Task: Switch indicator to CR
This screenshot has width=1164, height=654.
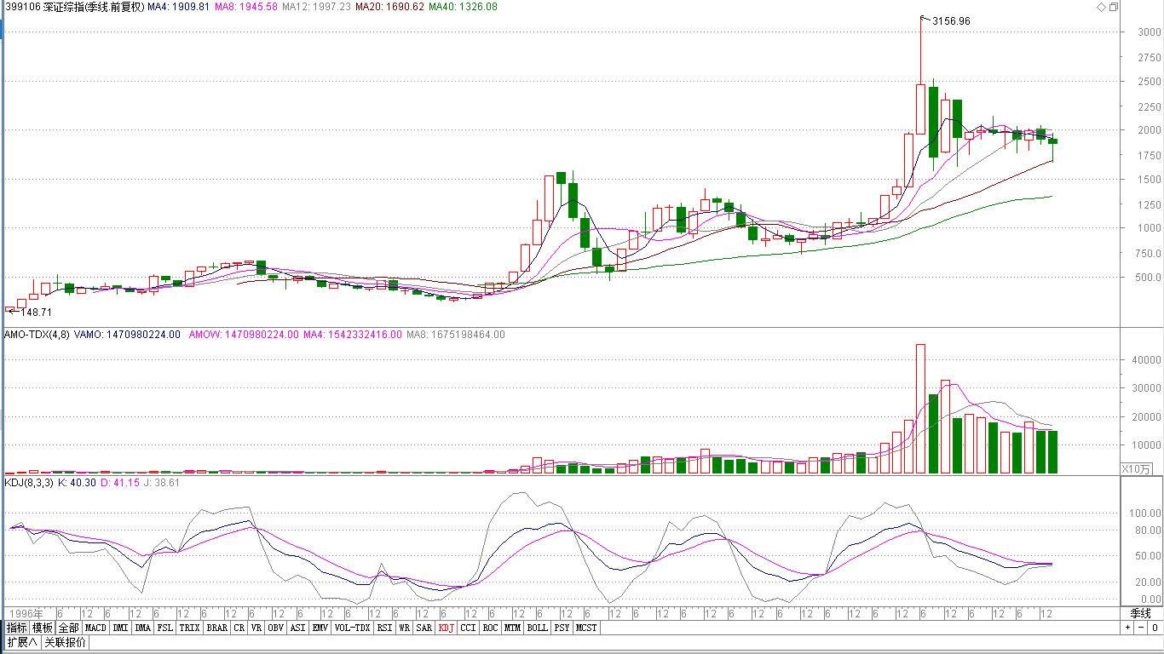Action: click(239, 628)
